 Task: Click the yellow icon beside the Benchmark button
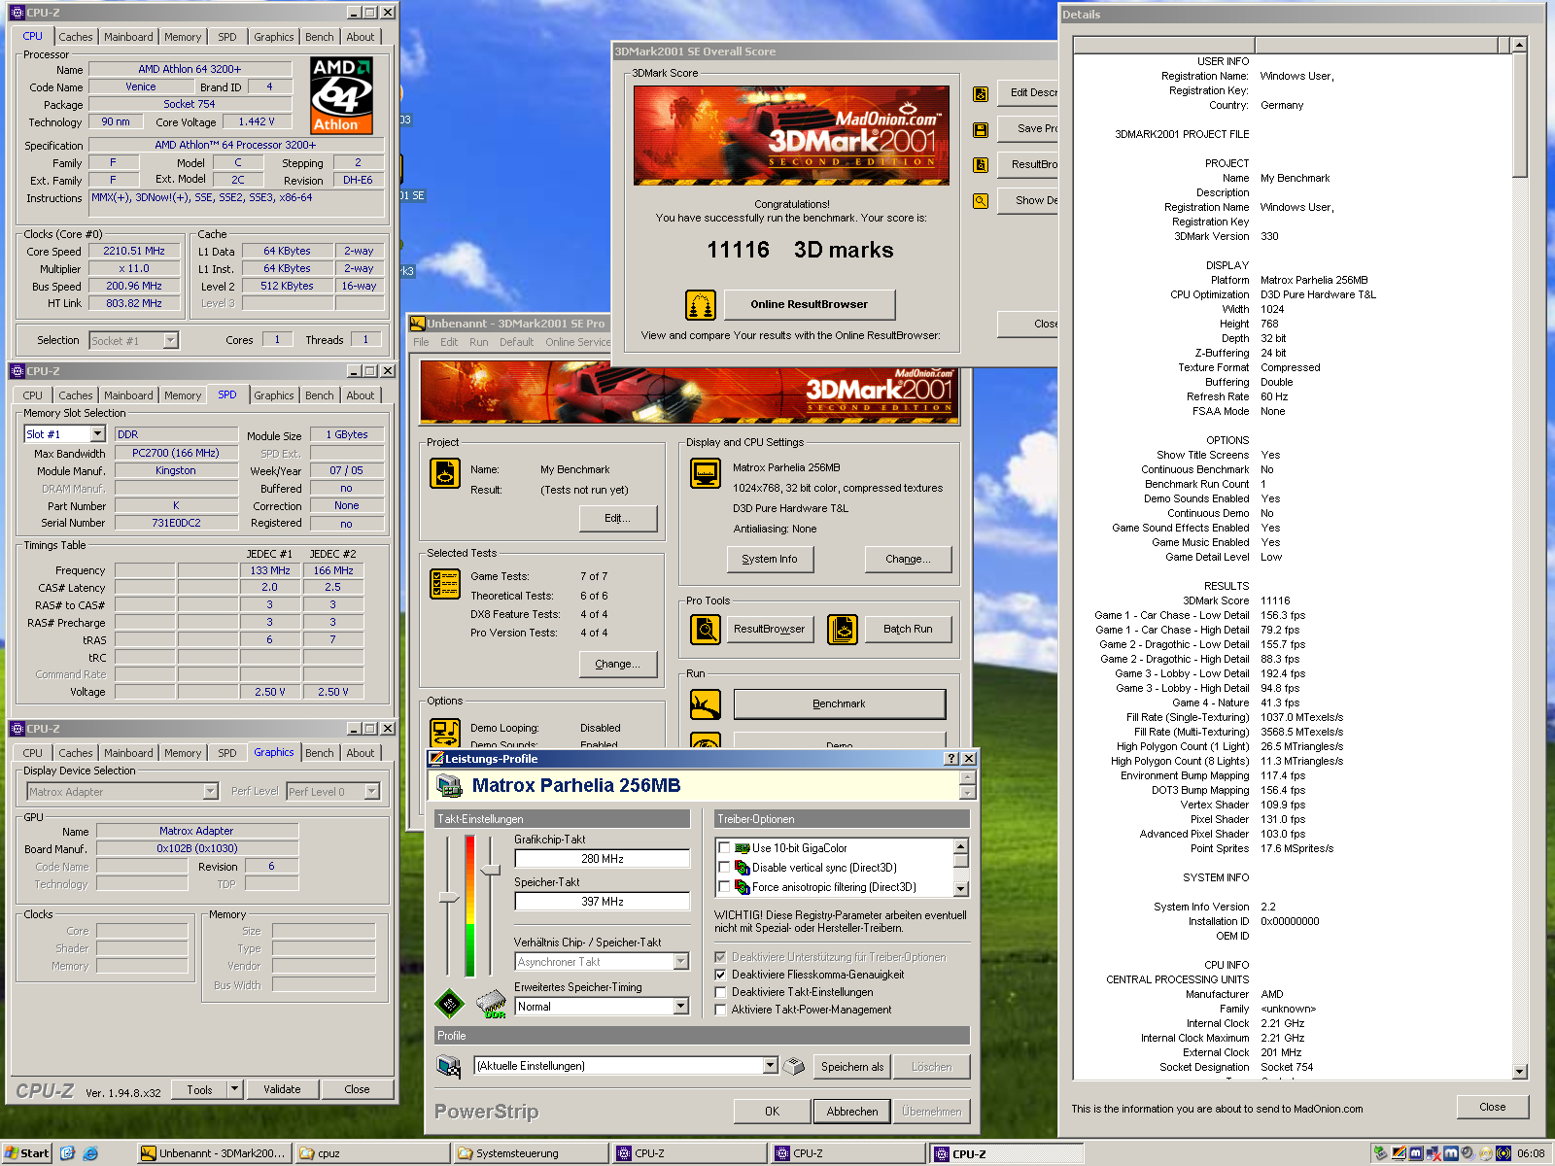pyautogui.click(x=705, y=703)
